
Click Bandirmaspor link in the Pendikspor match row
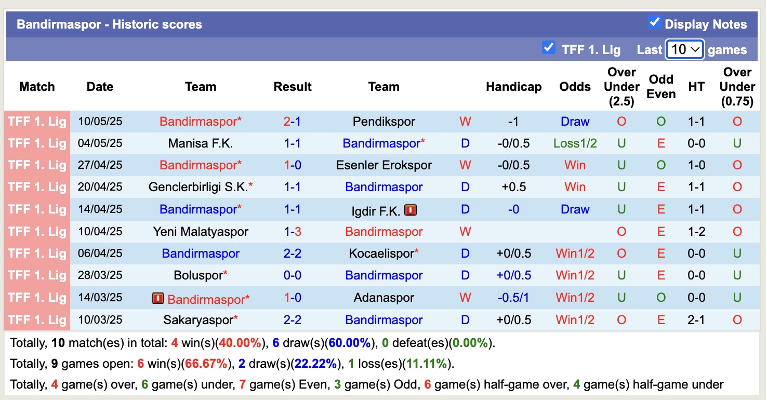(200, 121)
